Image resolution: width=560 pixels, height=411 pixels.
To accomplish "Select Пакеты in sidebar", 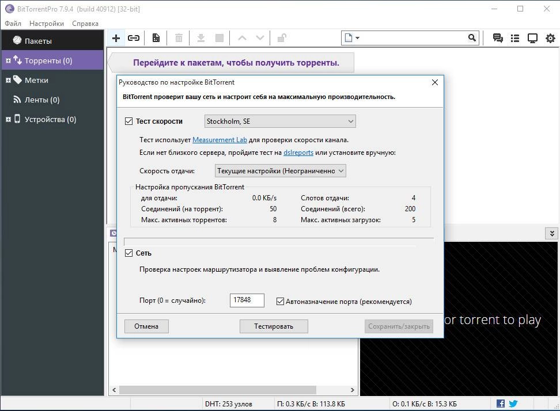I will pyautogui.click(x=52, y=41).
